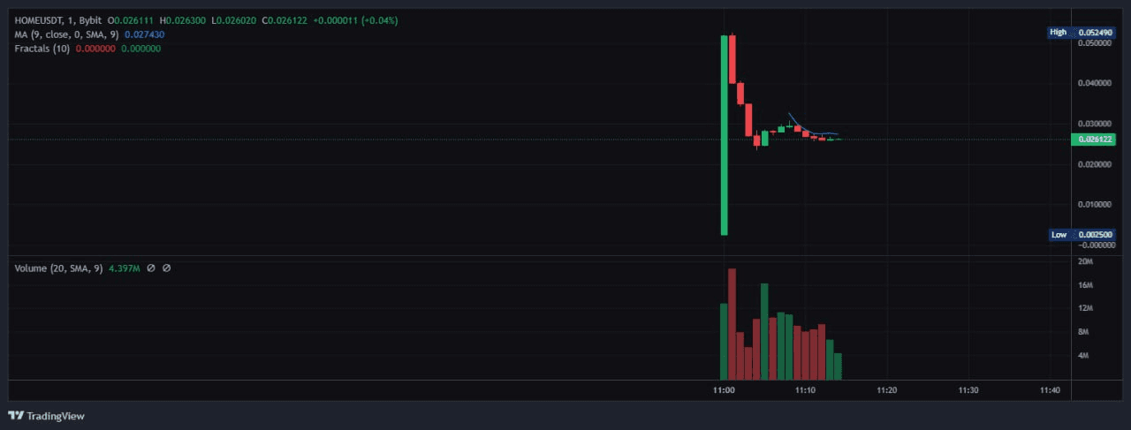
Task: Select the tallest red volume bar
Action: 732,324
